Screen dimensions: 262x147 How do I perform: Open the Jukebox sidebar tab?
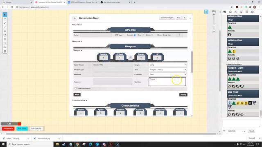[x=241, y=12]
